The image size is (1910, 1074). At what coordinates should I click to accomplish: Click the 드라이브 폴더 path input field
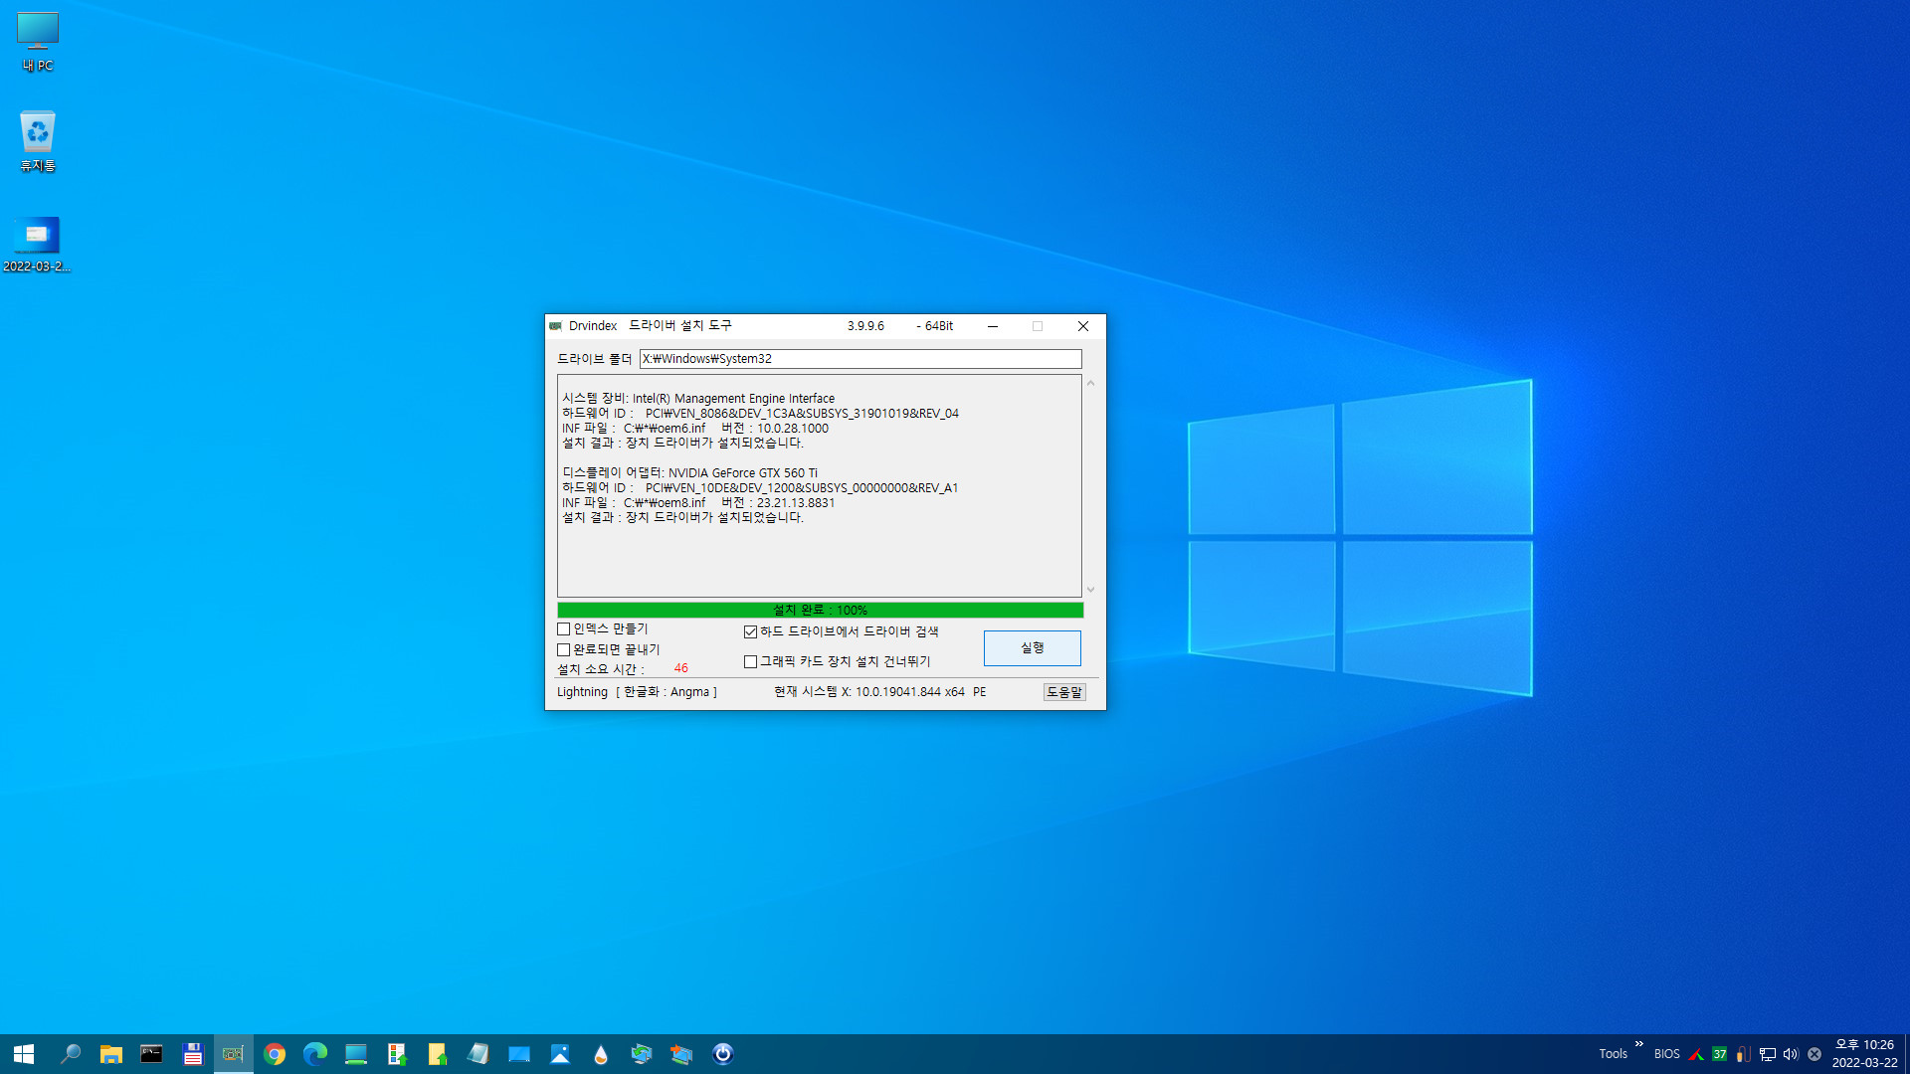(860, 359)
